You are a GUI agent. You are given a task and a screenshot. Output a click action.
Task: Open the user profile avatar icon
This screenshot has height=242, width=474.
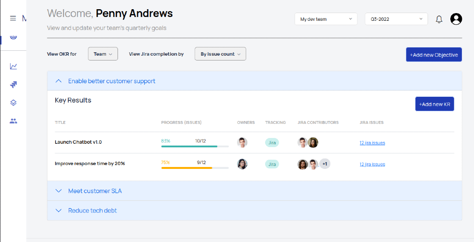pyautogui.click(x=456, y=19)
